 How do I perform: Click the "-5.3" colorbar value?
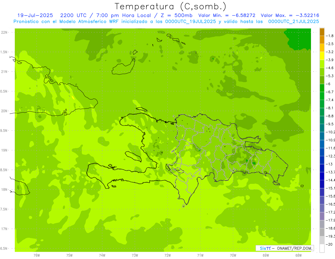[330, 76]
